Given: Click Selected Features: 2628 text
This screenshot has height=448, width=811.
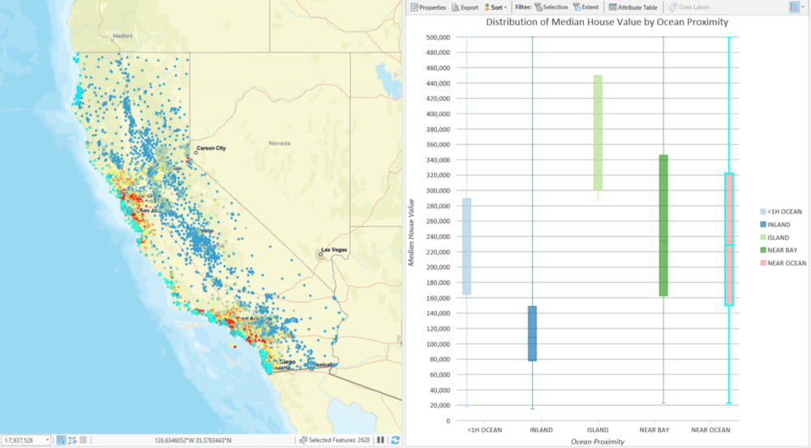Looking at the screenshot, I should (339, 440).
